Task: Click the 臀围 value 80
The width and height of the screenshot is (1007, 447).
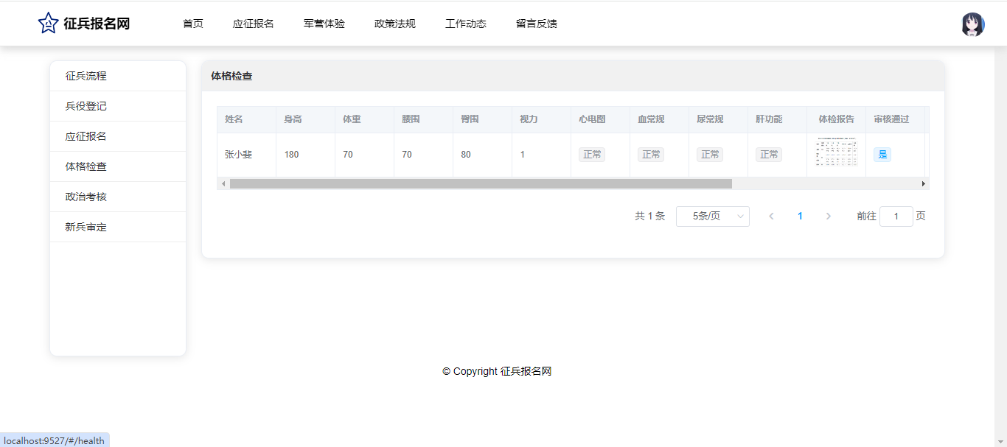Action: pyautogui.click(x=466, y=155)
